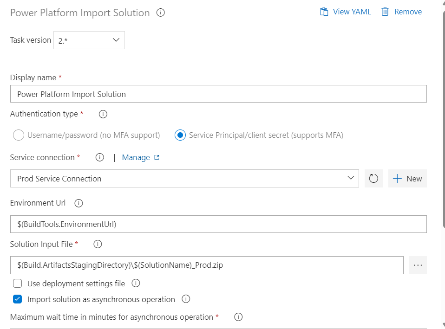This screenshot has height=329, width=445.
Task: Open the Service connection dropdown
Action: pos(352,178)
